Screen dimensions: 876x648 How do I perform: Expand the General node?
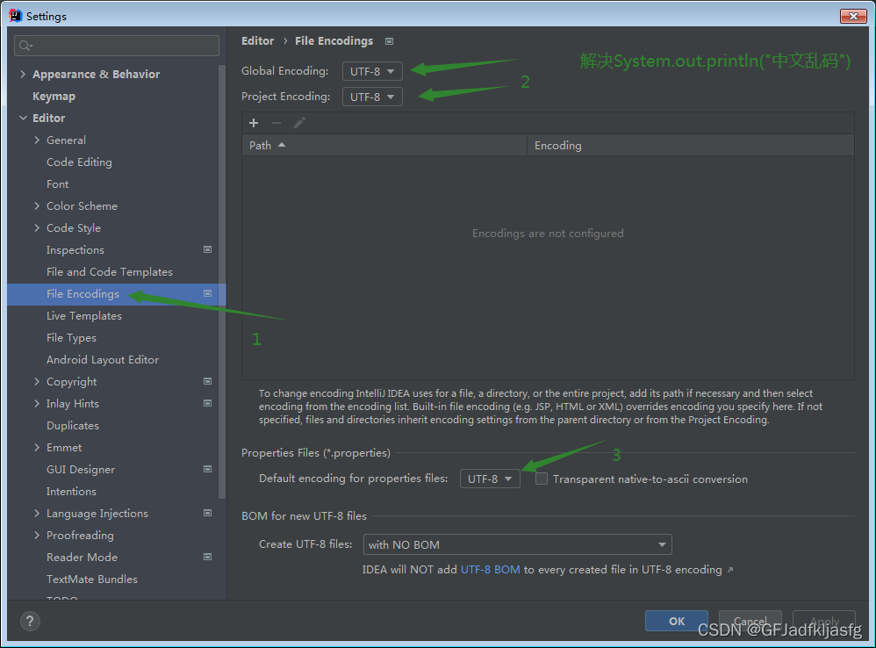(x=37, y=140)
